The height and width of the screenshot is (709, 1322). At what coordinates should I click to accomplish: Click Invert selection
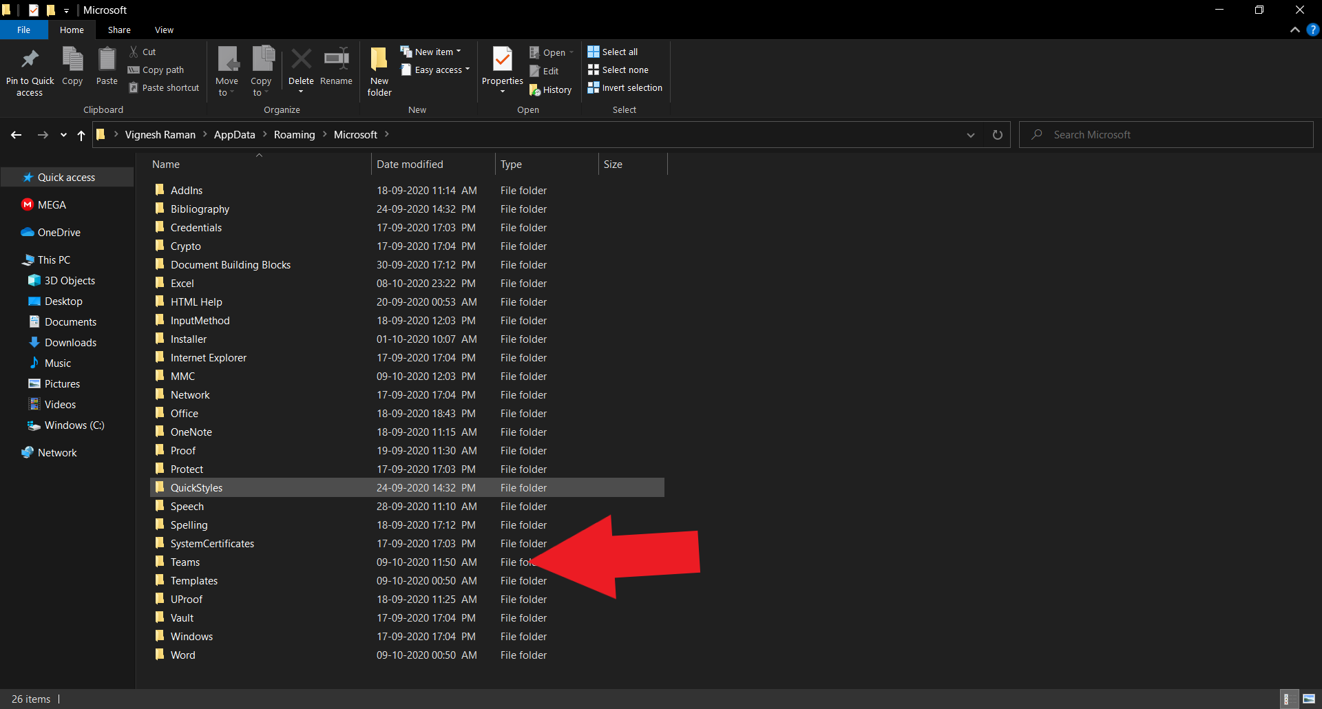625,87
